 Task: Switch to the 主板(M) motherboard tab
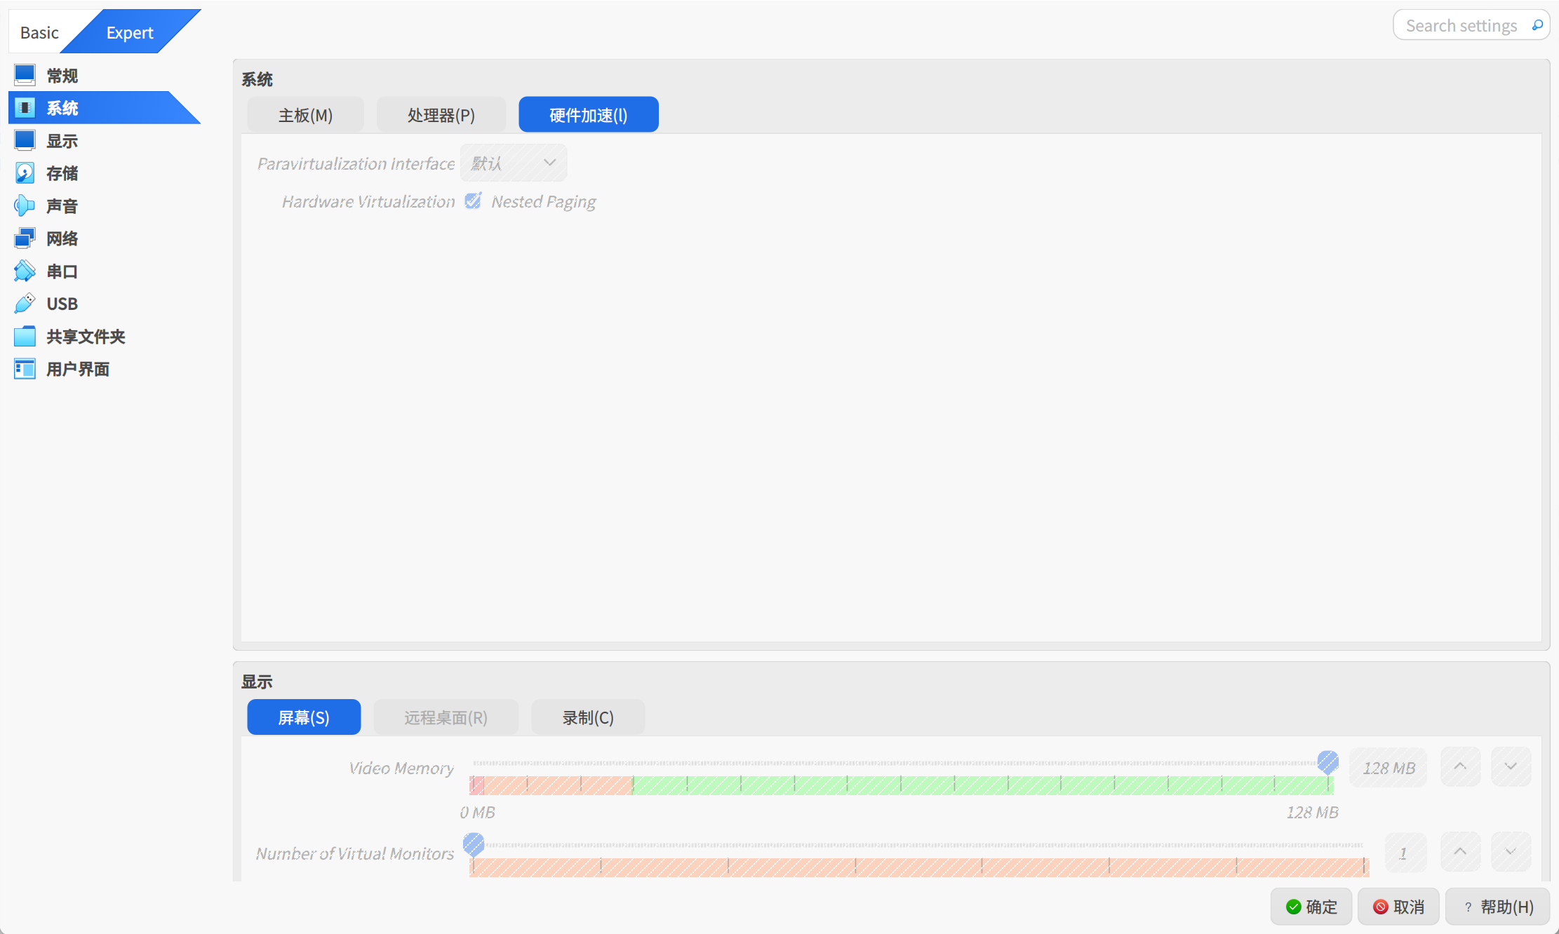pyautogui.click(x=305, y=115)
